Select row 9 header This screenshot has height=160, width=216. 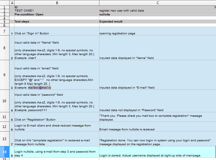pyautogui.click(x=4, y=75)
